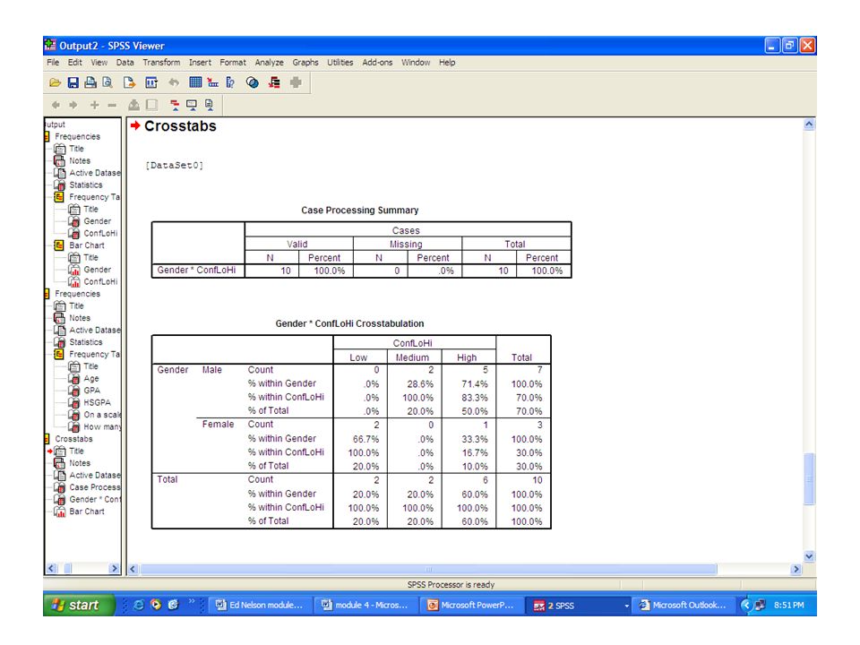Click the Expand plus outline icon
The width and height of the screenshot is (860, 645).
click(94, 105)
